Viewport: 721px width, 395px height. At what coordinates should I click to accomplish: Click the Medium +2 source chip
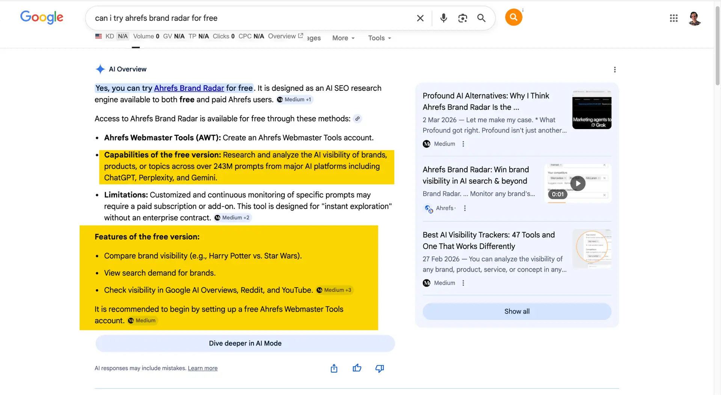click(x=232, y=218)
